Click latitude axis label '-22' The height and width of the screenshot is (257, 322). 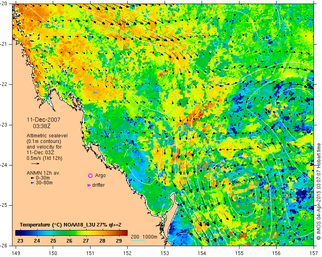pos(4,84)
